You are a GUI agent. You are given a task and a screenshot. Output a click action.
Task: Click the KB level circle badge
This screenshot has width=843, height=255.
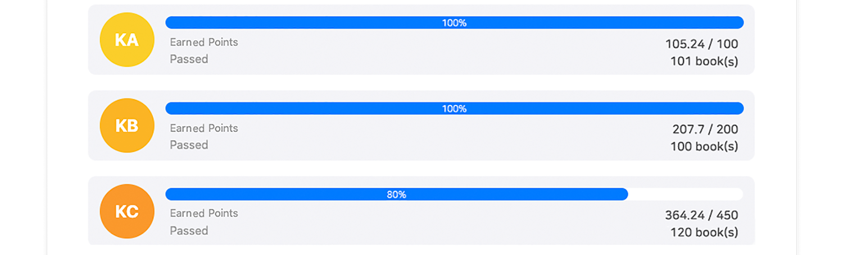coord(127,126)
